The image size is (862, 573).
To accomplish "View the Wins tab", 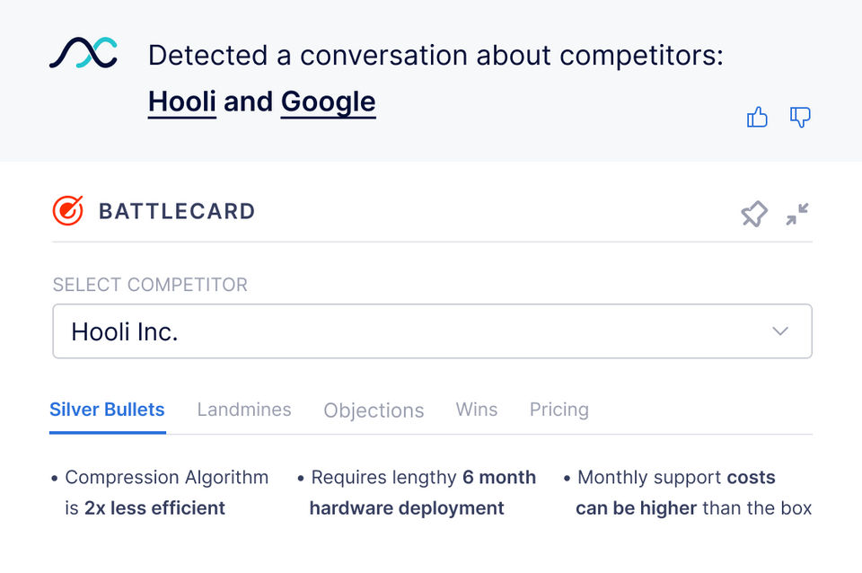I will [x=477, y=410].
